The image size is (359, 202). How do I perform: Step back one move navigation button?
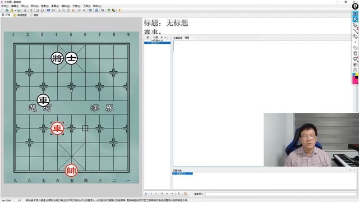point(151,194)
